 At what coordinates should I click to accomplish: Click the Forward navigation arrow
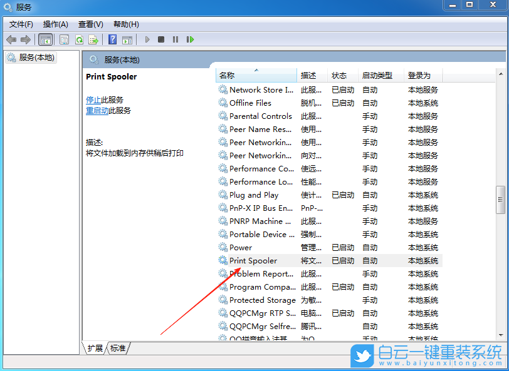pyautogui.click(x=24, y=39)
